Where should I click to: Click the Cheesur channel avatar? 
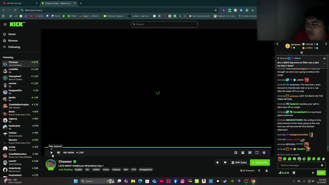point(51,164)
